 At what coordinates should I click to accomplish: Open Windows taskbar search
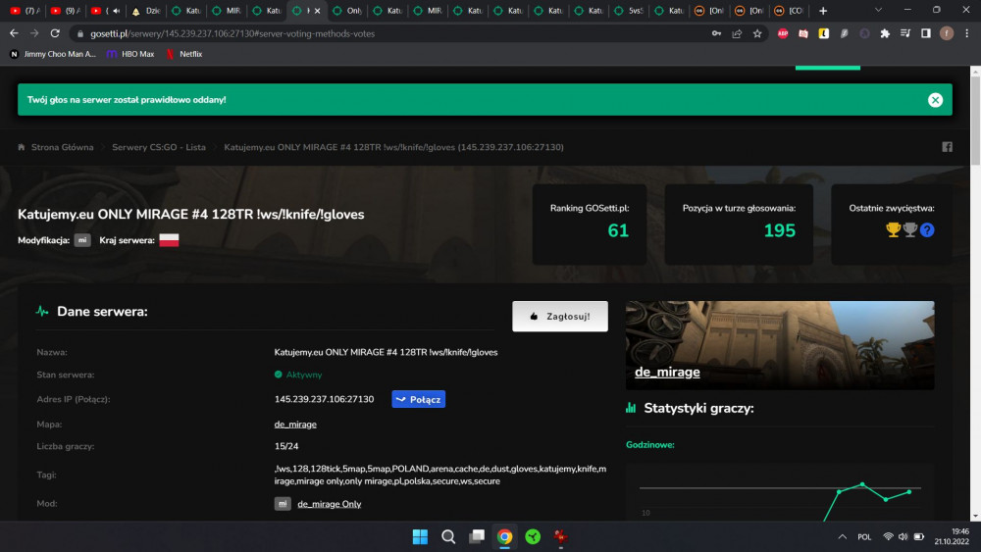448,536
